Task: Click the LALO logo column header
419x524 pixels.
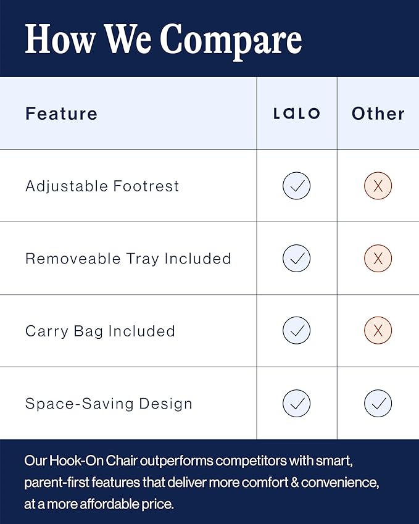Action: tap(297, 114)
